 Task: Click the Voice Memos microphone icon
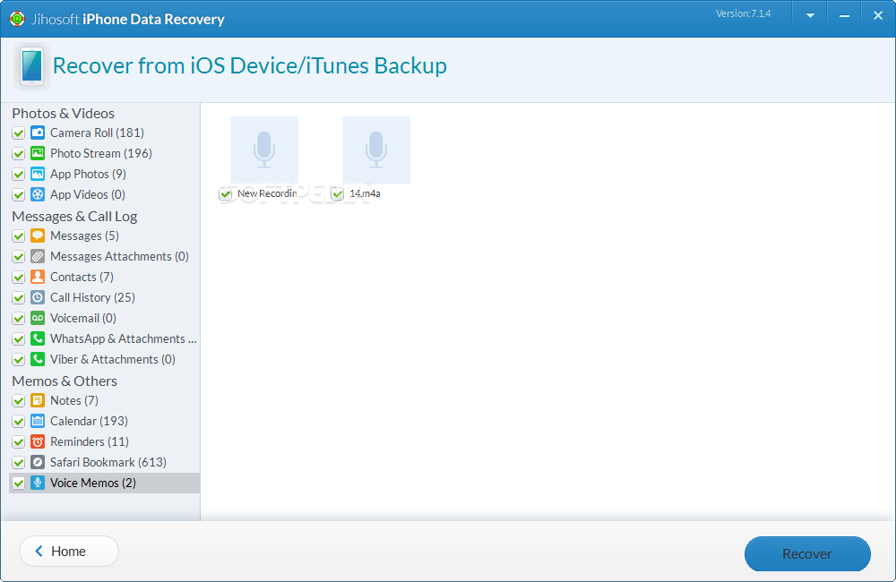[x=38, y=482]
